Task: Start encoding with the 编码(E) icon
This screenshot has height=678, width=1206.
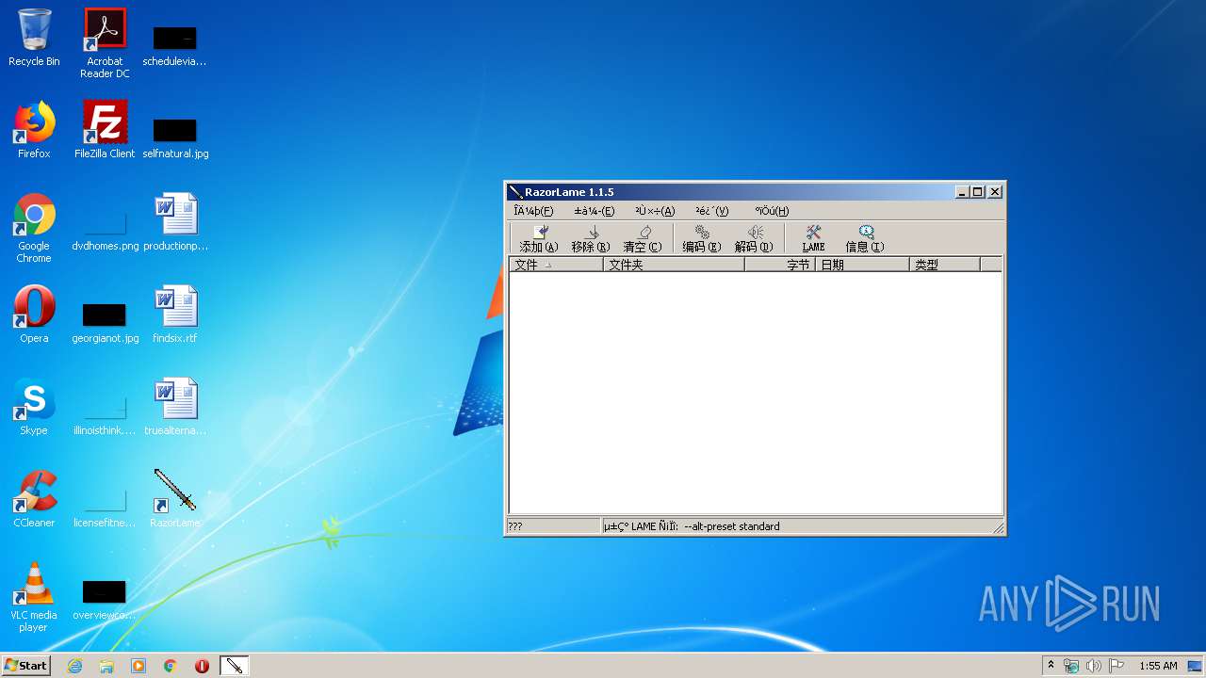Action: tap(702, 238)
